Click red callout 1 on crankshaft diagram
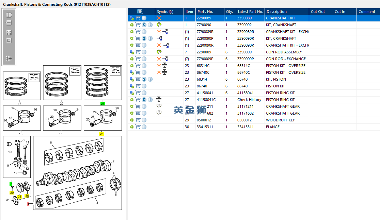 click(29, 204)
